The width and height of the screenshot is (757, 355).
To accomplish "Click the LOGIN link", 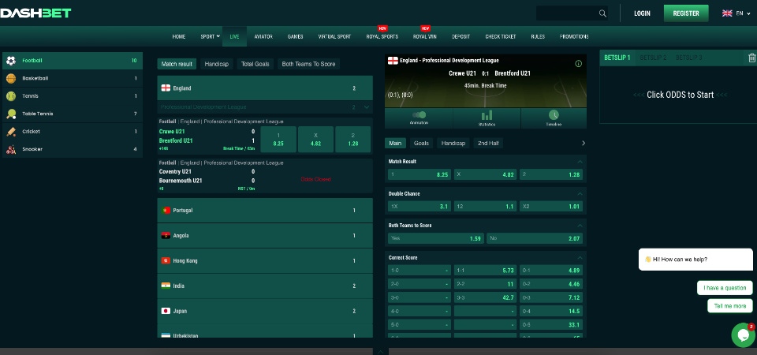I will tap(642, 13).
